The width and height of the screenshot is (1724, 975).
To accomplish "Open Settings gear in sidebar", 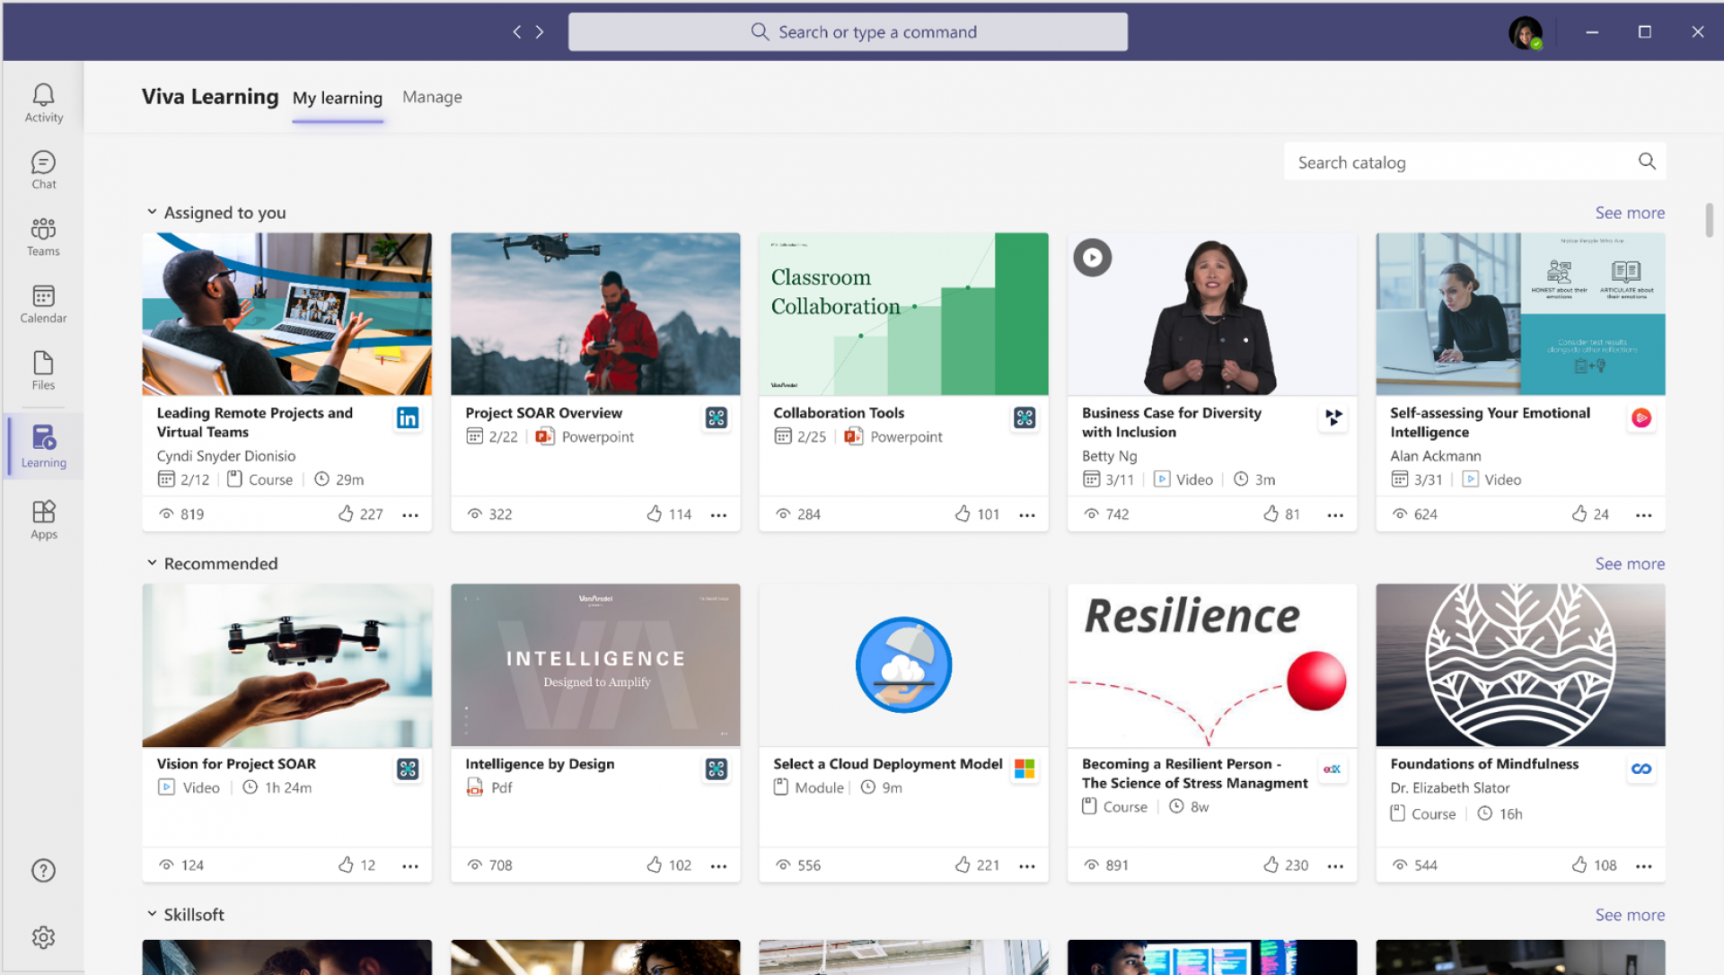I will coord(43,937).
